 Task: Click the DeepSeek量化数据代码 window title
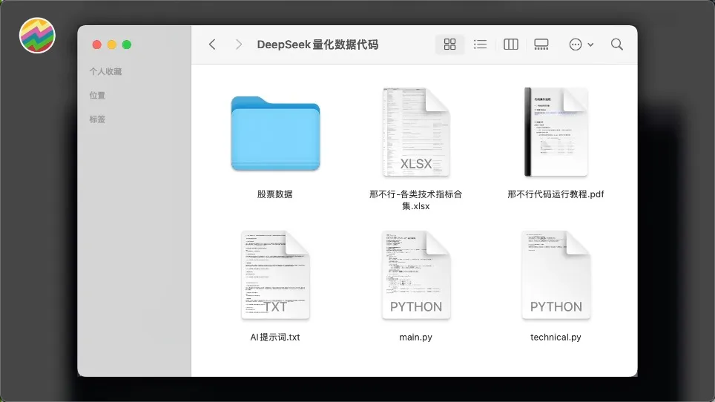(x=317, y=45)
